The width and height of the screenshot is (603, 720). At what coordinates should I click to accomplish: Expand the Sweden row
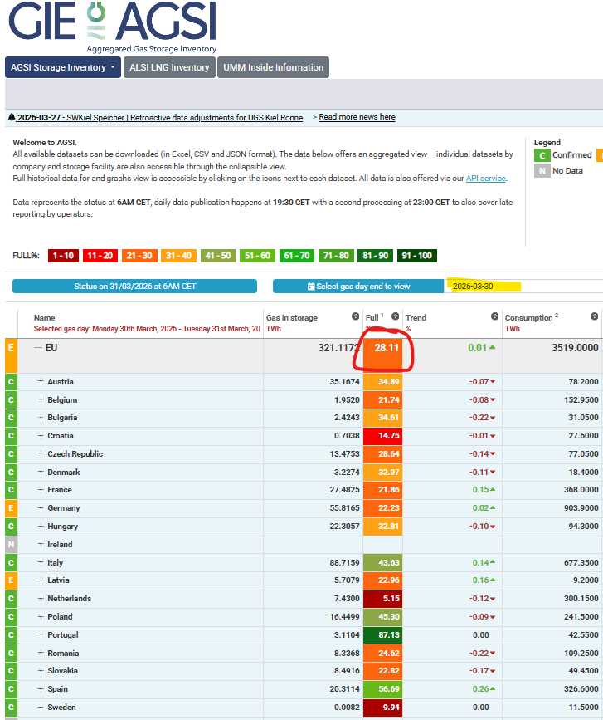pos(41,708)
